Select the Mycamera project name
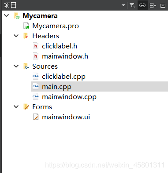 40,16
